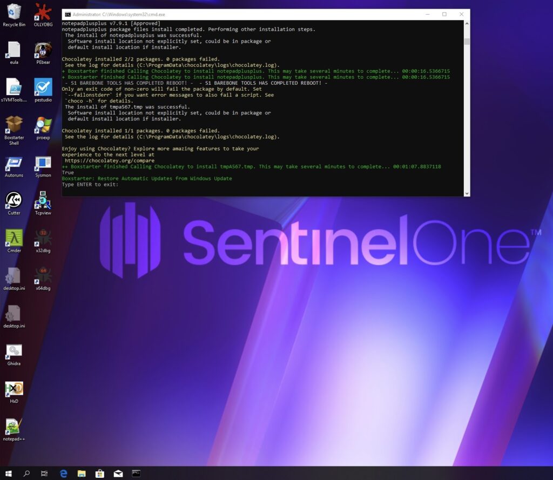Open the proexp Process Explorer icon
The width and height of the screenshot is (553, 480).
43,125
